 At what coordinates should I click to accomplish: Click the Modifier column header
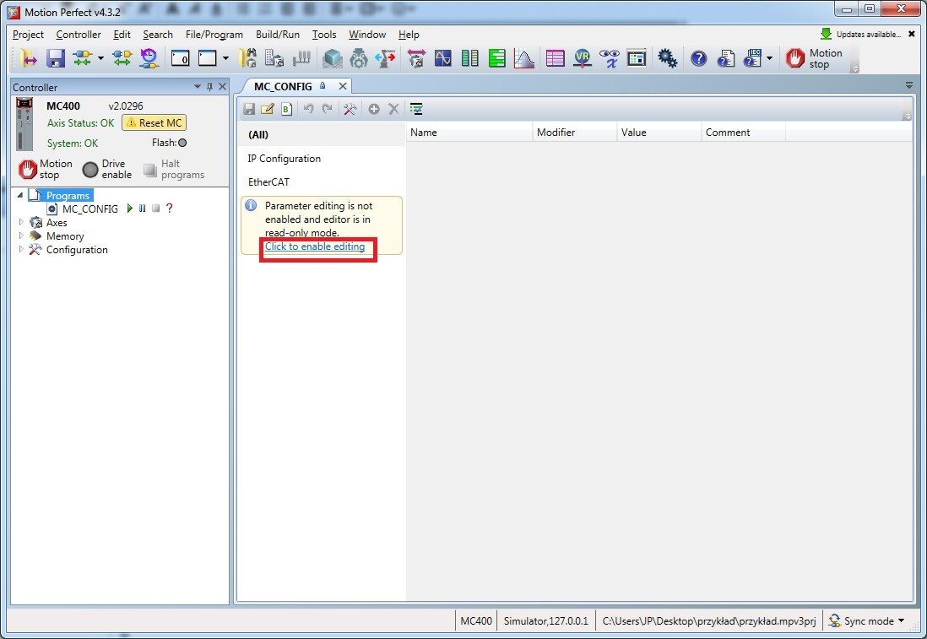coord(575,133)
